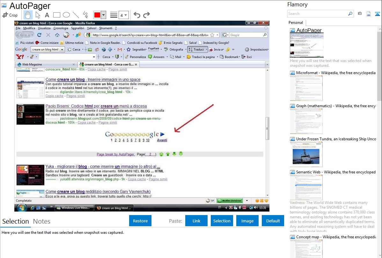Open Under Frozen Tundra snapshot title
Image resolution: width=382 pixels, height=258 pixels.
coord(336,139)
